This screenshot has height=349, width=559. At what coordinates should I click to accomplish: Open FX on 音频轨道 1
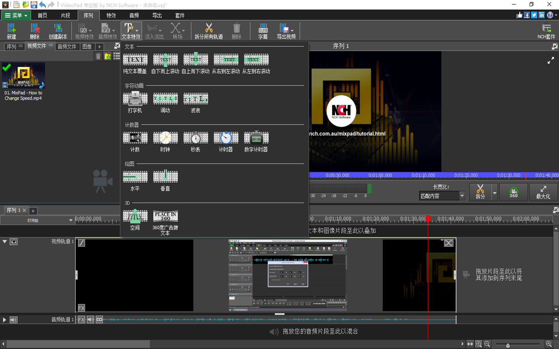coord(82,320)
